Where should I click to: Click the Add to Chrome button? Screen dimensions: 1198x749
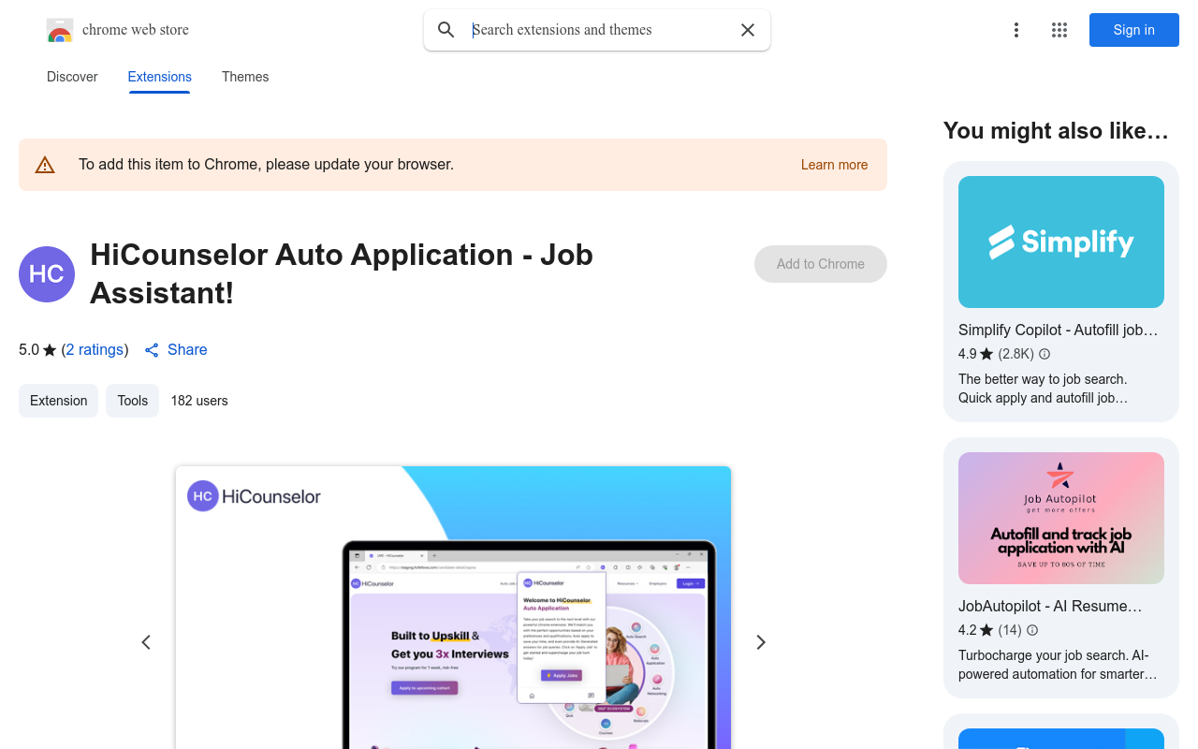821,264
